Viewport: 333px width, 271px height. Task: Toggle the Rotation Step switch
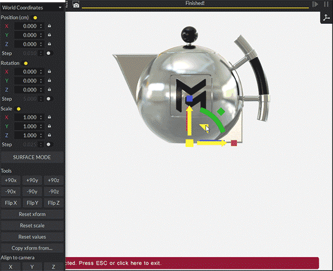49,99
